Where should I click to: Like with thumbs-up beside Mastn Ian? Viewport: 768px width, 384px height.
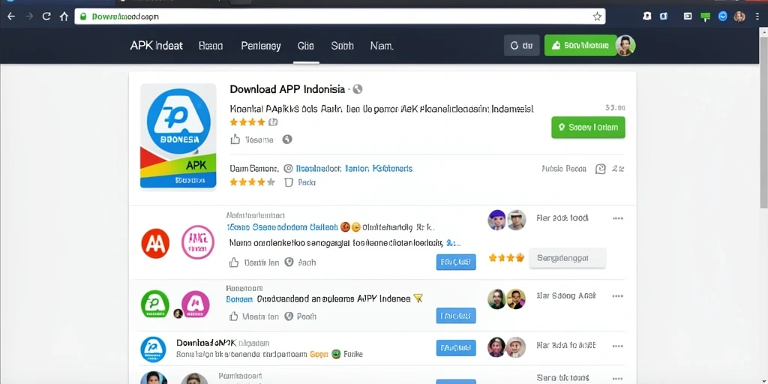pos(234,316)
